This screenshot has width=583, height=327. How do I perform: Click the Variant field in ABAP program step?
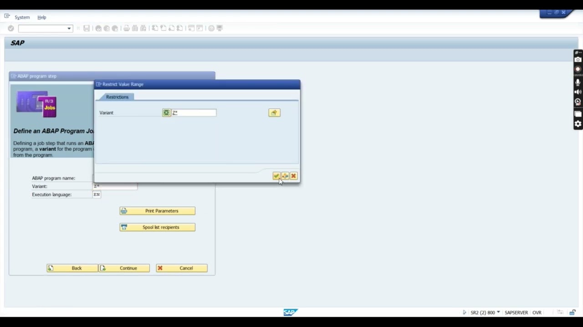click(x=115, y=186)
